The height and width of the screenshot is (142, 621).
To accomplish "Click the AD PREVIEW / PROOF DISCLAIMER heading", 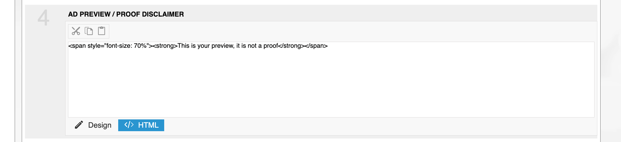I will 126,14.
